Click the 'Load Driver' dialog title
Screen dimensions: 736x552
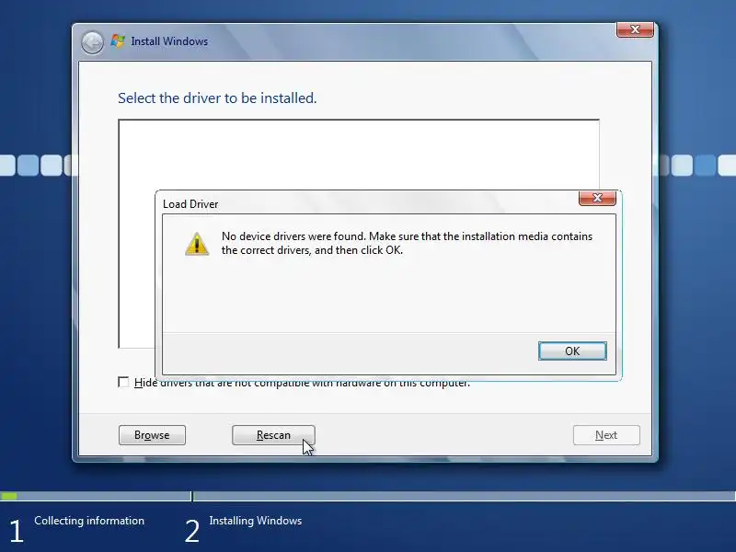190,204
